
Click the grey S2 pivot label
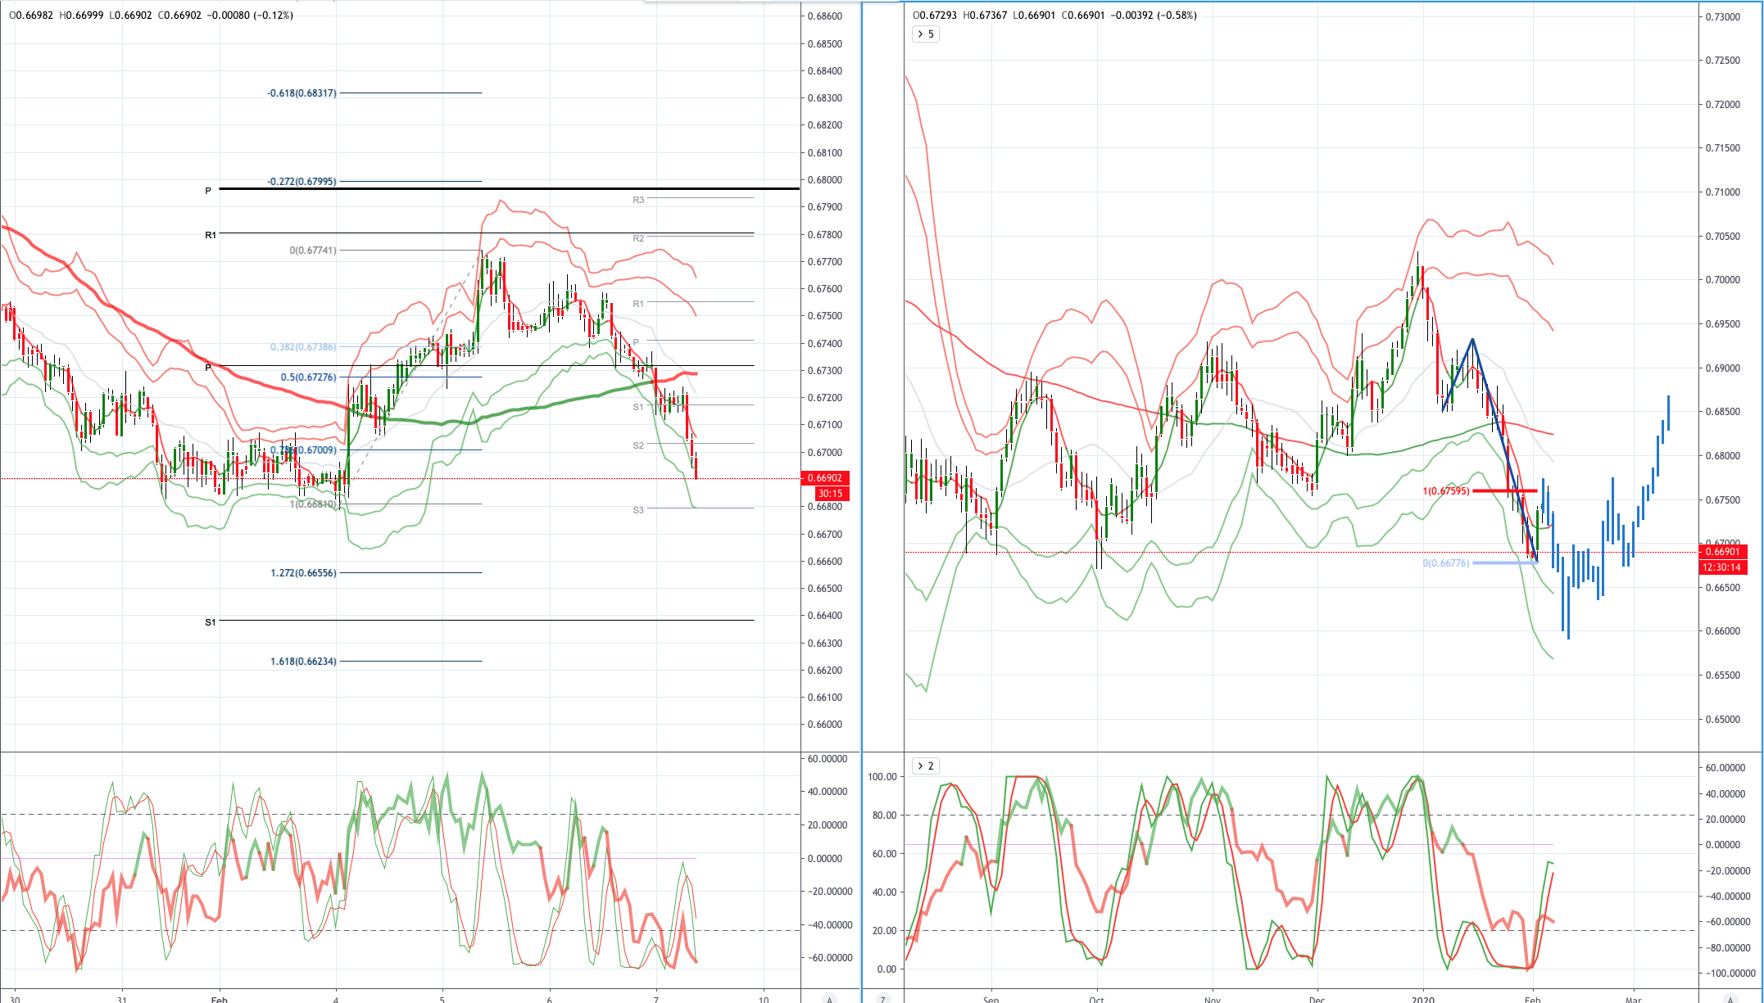click(638, 445)
